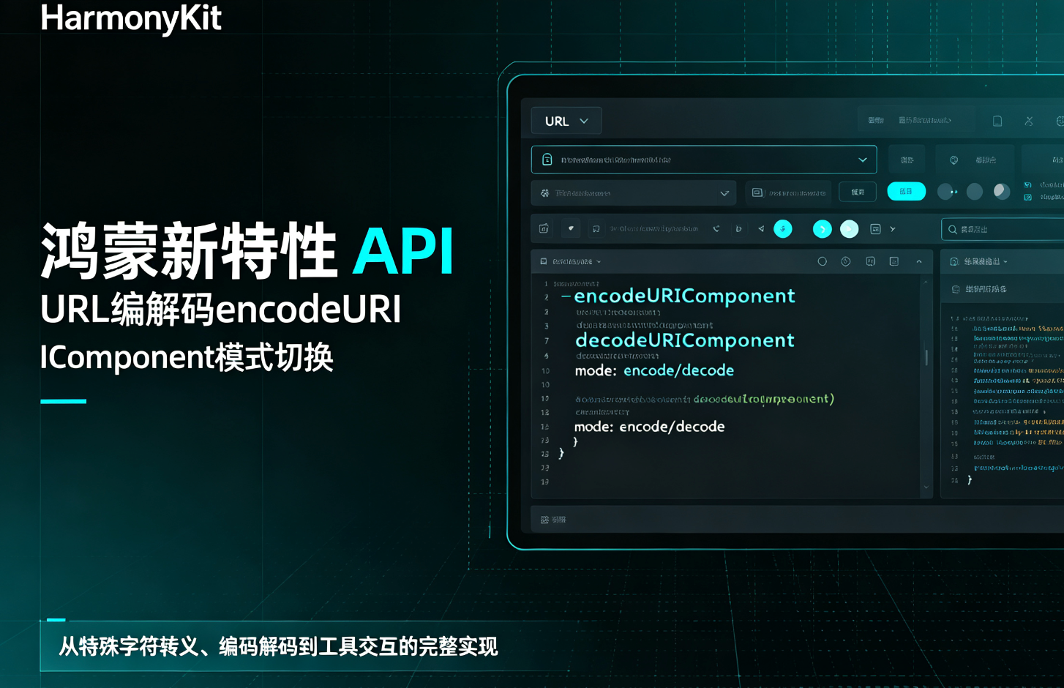Click the cyan circle with right chevron
This screenshot has width=1064, height=688.
(x=823, y=229)
